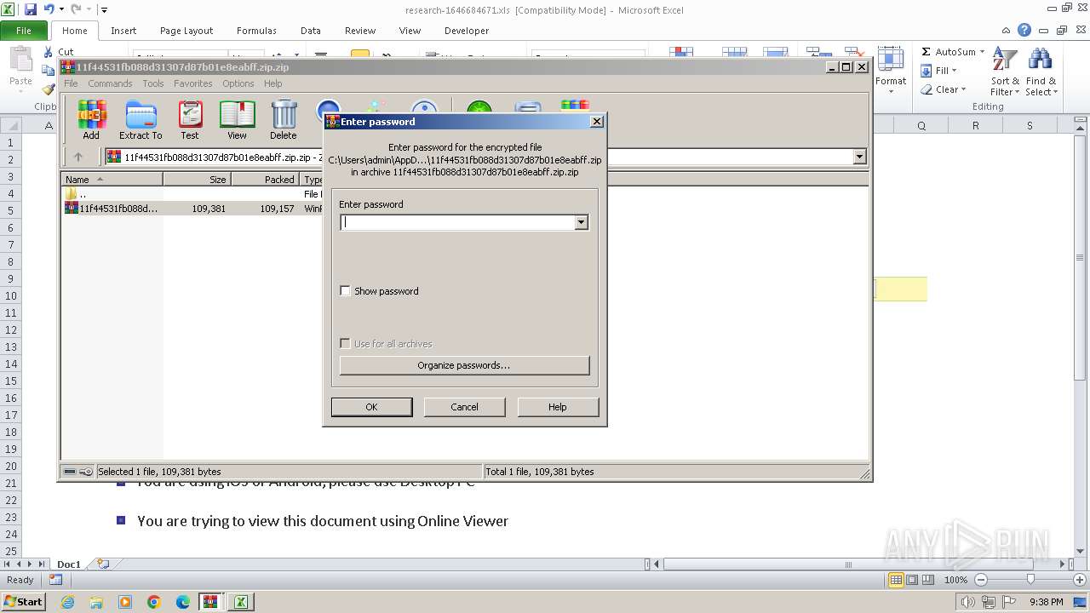Viewport: 1090px width, 613px height.
Task: Click Insert Worksheet tab icon next to Doc1
Action: click(103, 564)
